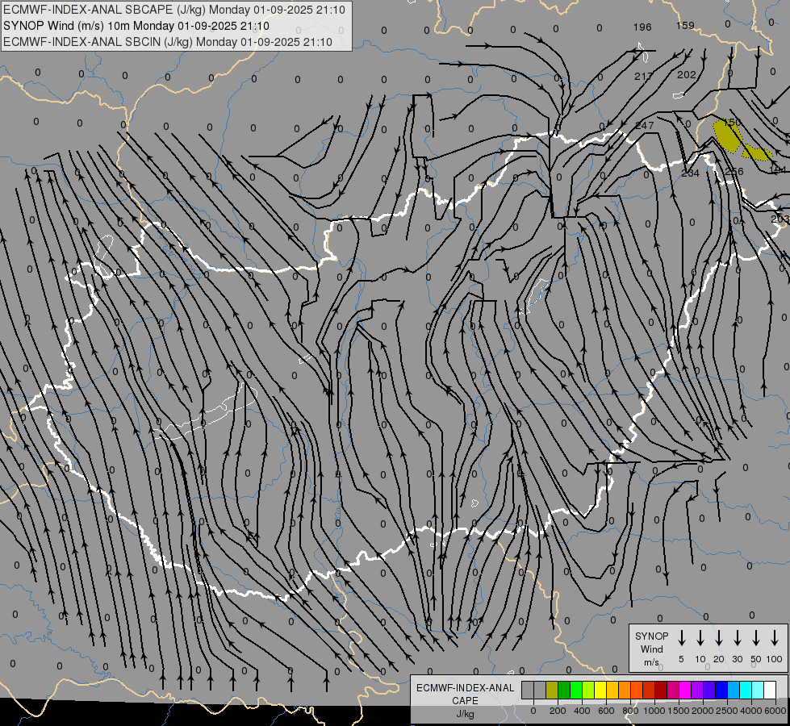The height and width of the screenshot is (726, 790).
Task: Click the 4000 tick label in CAPE legend
Action: tap(751, 711)
